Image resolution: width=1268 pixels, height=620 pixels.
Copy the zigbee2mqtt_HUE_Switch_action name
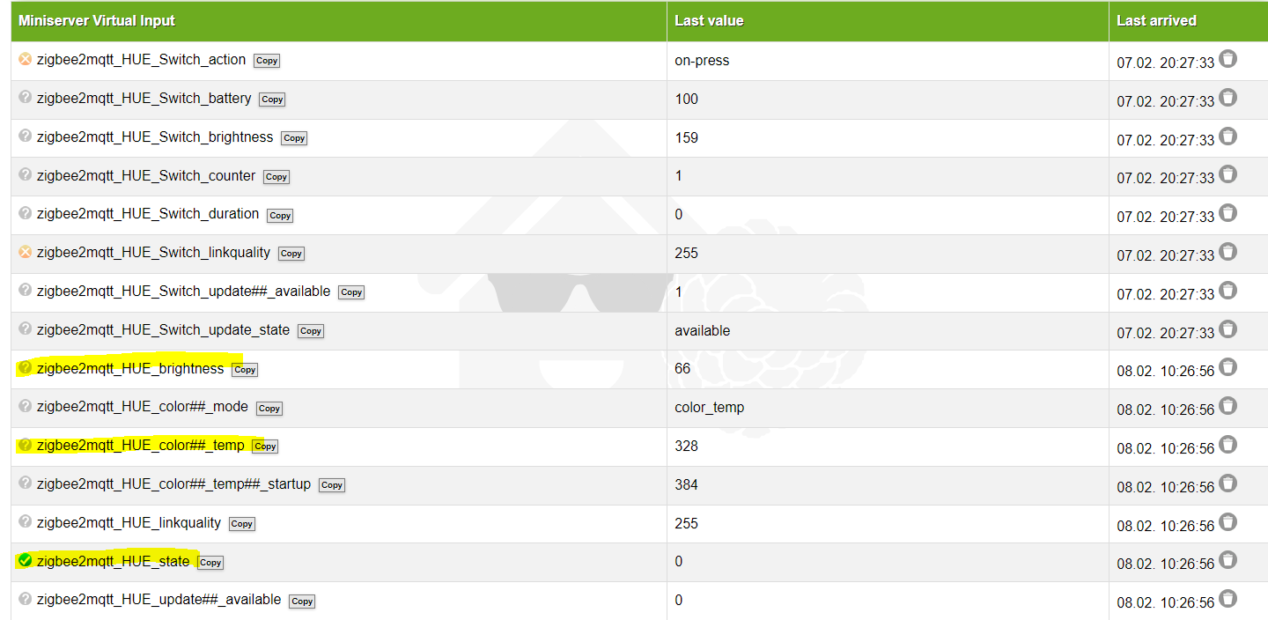(267, 61)
